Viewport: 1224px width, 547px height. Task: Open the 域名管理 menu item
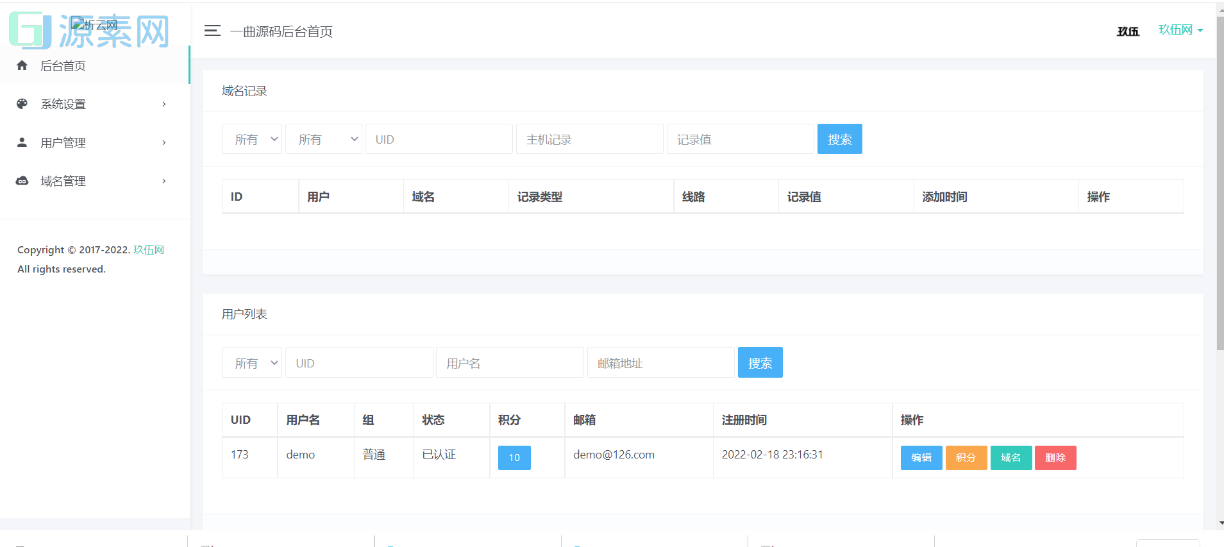(95, 181)
